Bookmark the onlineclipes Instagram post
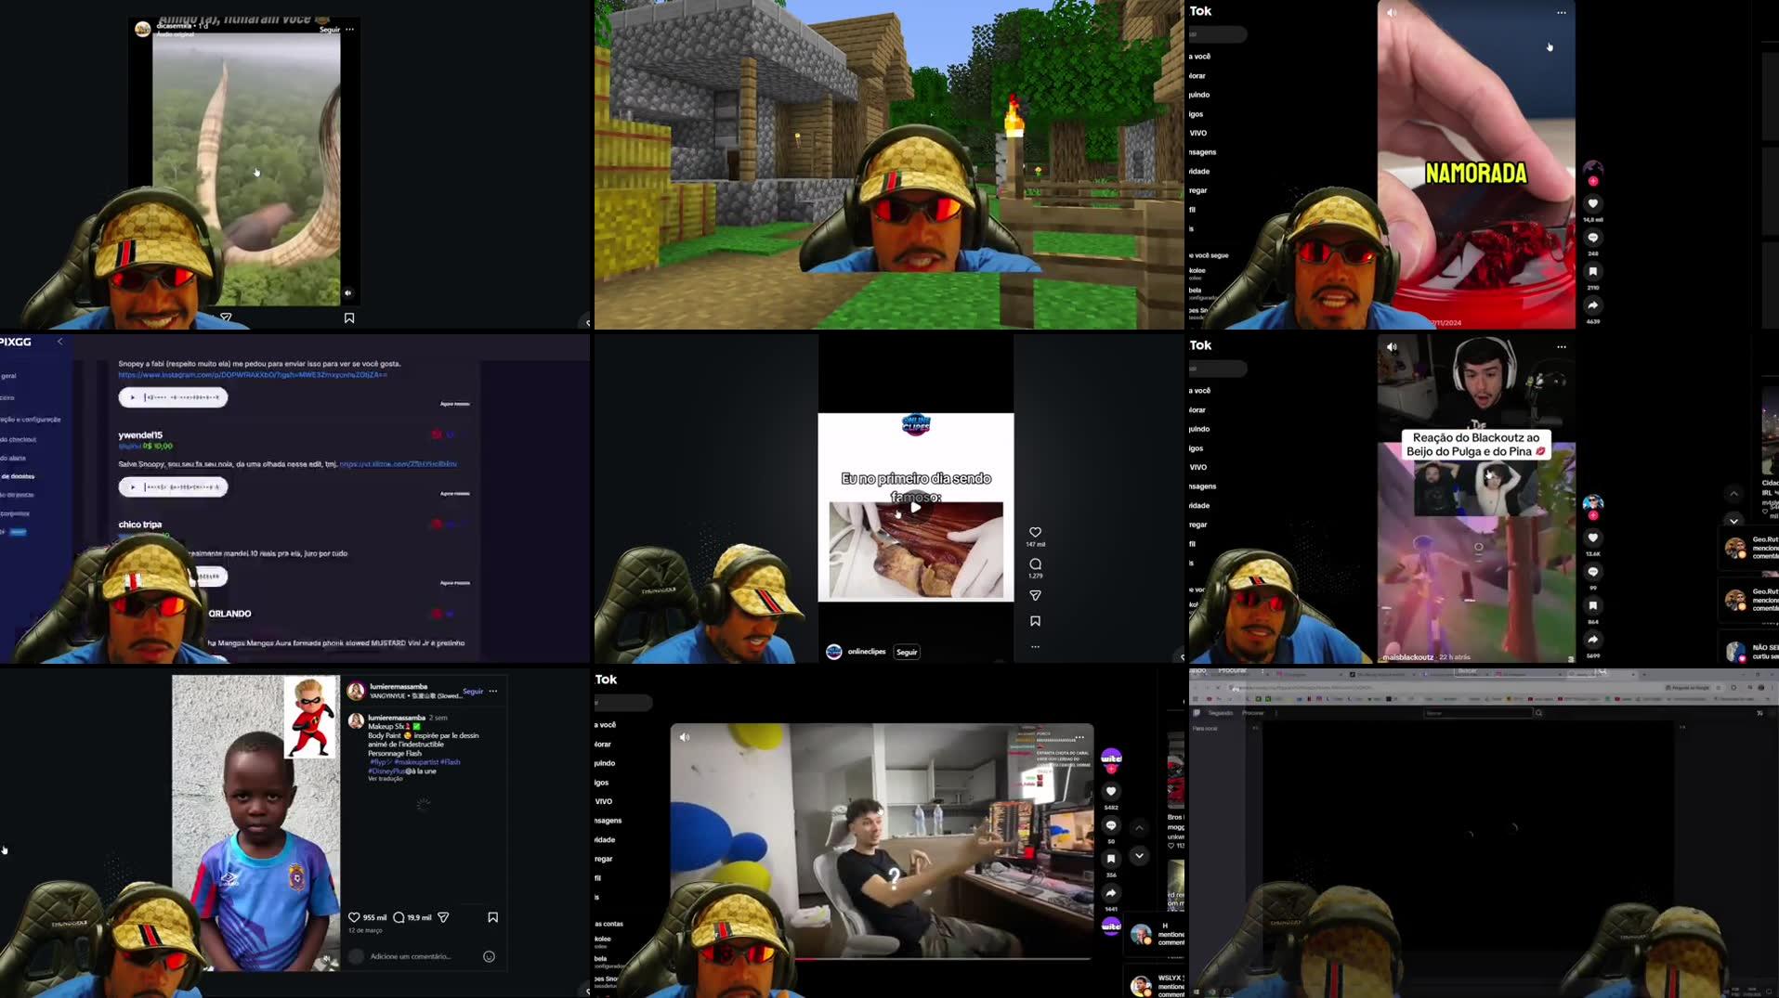 pyautogui.click(x=1036, y=620)
